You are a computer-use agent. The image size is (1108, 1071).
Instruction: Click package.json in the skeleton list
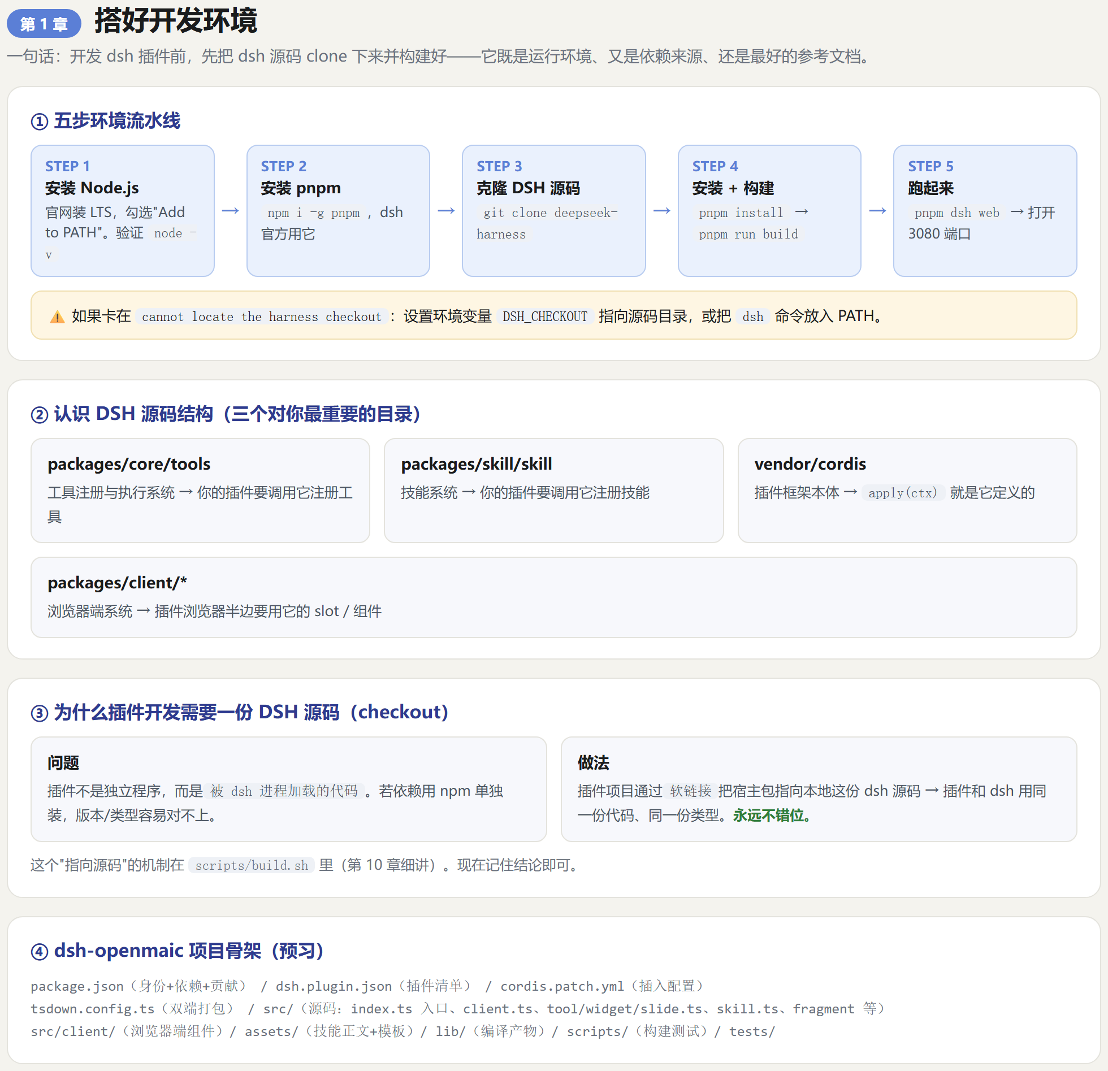click(77, 986)
